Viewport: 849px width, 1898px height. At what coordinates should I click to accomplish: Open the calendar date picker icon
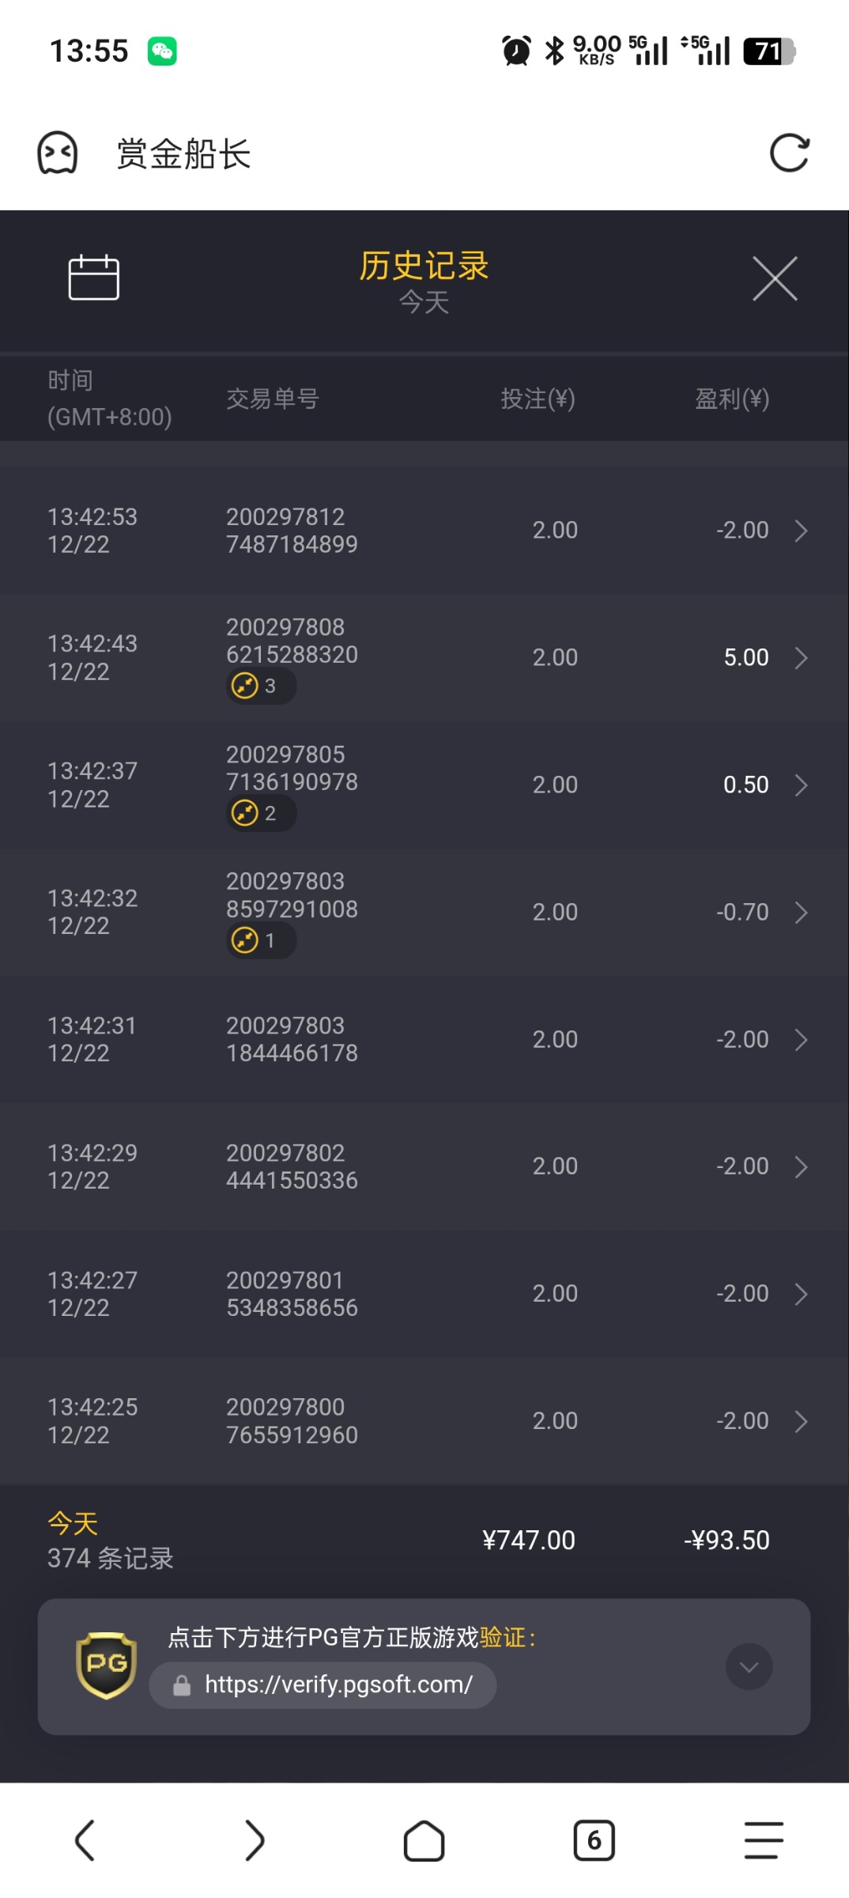coord(93,278)
